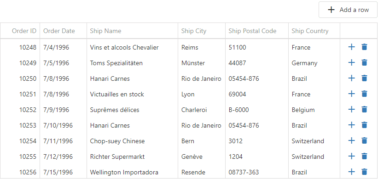Click plus icon for order 10253
Viewport: 378px width, 179px height.
tap(352, 125)
